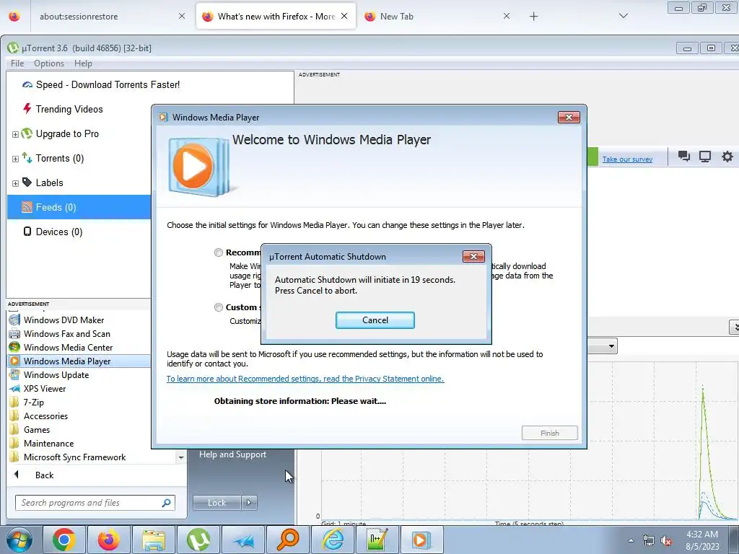Open the uTorrent Help menu
739x554 pixels.
tap(83, 63)
